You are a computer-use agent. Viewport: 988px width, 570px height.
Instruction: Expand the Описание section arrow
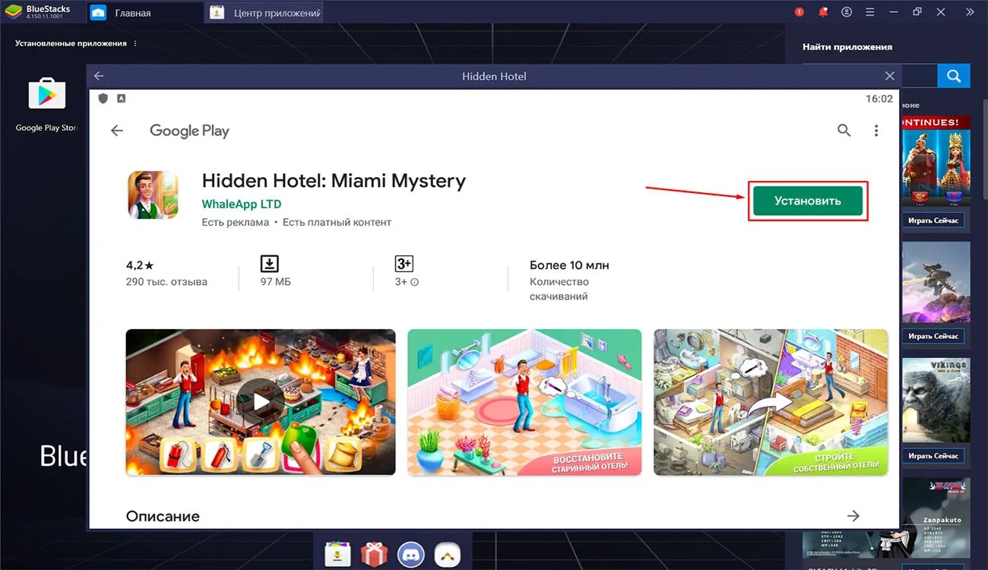[853, 516]
